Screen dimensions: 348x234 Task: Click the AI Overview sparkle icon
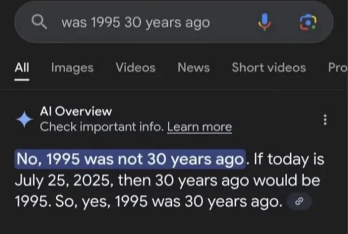(x=25, y=119)
